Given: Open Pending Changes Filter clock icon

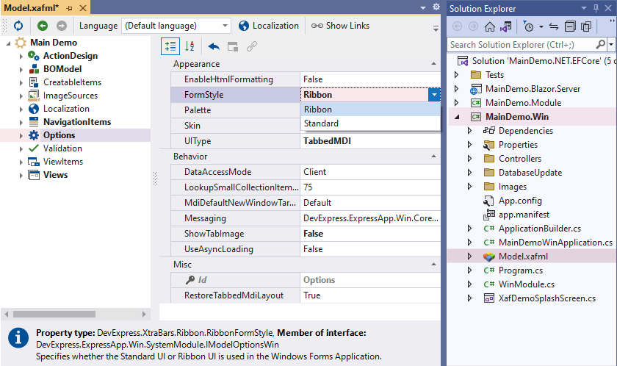Looking at the screenshot, I should (x=528, y=26).
